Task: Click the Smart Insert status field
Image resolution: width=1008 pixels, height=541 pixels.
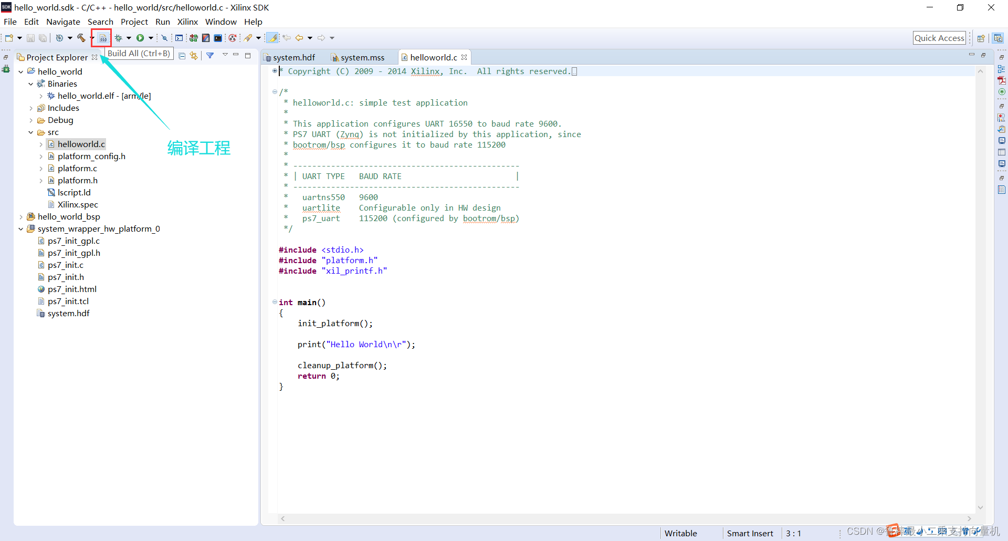Action: [x=750, y=533]
